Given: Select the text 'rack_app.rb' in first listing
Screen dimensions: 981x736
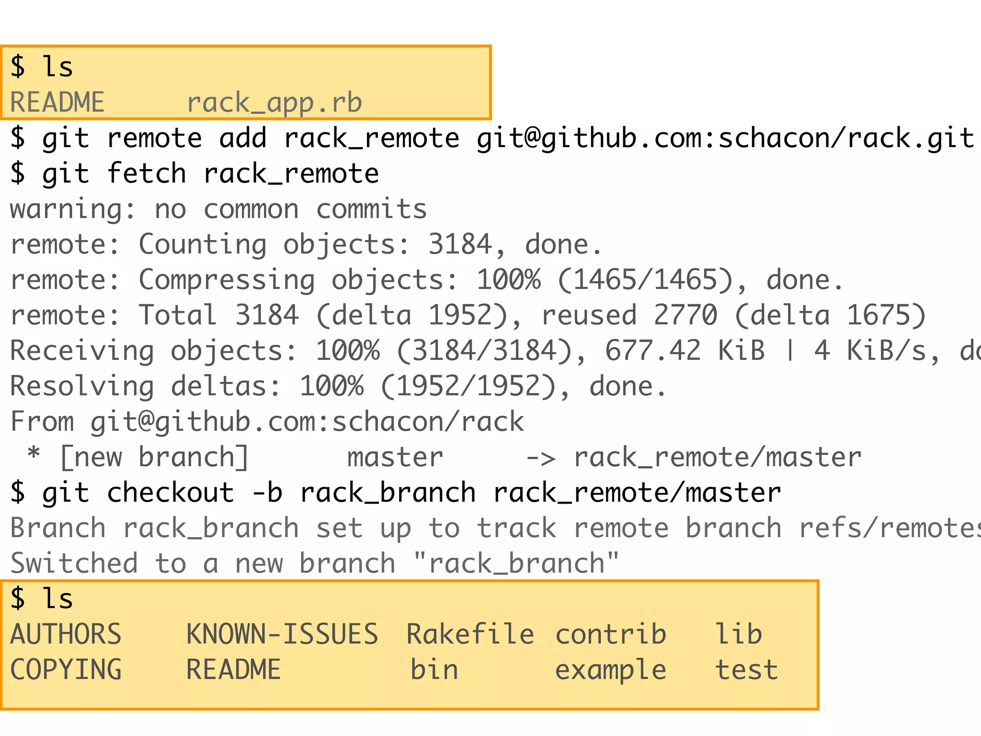Looking at the screenshot, I should pyautogui.click(x=274, y=103).
